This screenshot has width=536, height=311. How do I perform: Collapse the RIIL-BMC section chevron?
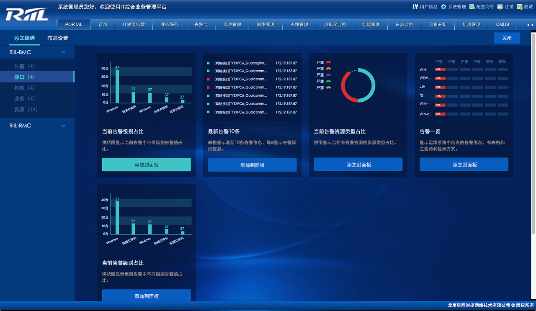tap(64, 52)
